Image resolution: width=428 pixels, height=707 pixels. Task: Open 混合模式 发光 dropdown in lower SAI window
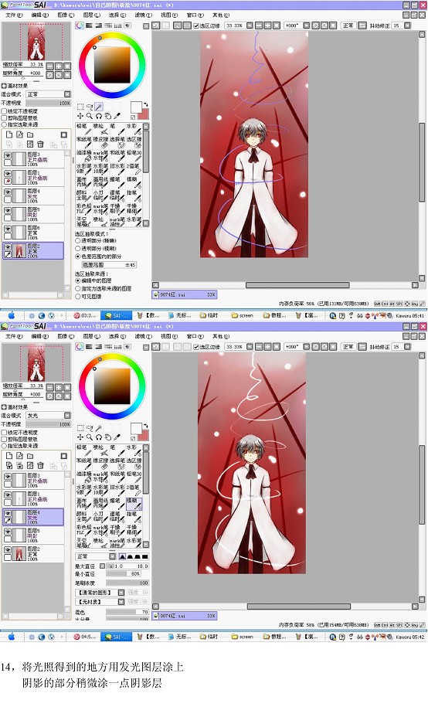48,415
